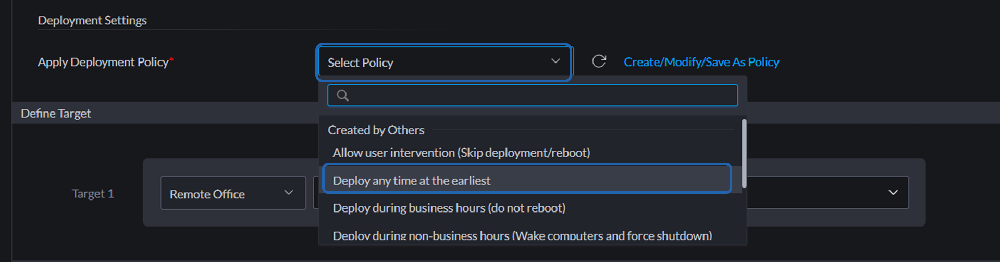Expand the right-side Target 1 dropdown arrow
The width and height of the screenshot is (1000, 262).
click(893, 193)
